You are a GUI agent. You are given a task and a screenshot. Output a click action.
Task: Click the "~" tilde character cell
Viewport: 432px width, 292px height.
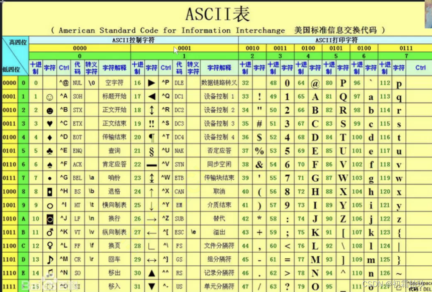tap(399, 274)
